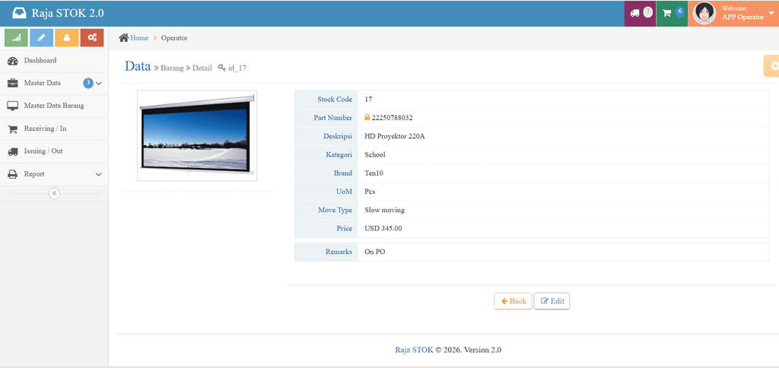
Task: Click the orange user shortcut icon
Action: [67, 38]
